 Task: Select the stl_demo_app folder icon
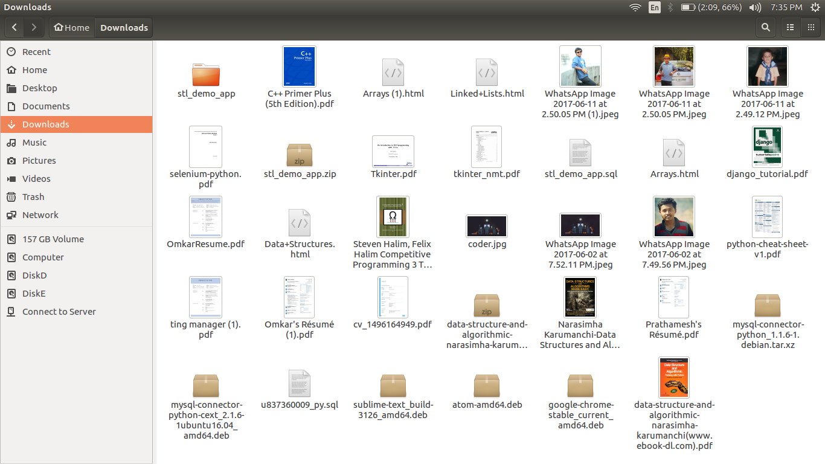coord(206,74)
